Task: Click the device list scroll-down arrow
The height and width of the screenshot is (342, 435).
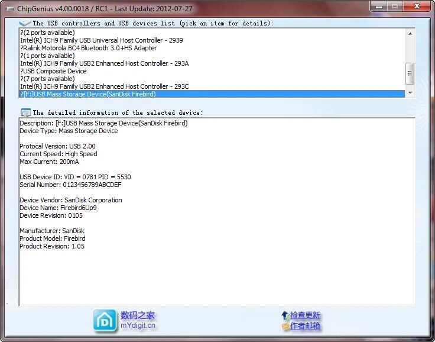Action: pyautogui.click(x=410, y=92)
